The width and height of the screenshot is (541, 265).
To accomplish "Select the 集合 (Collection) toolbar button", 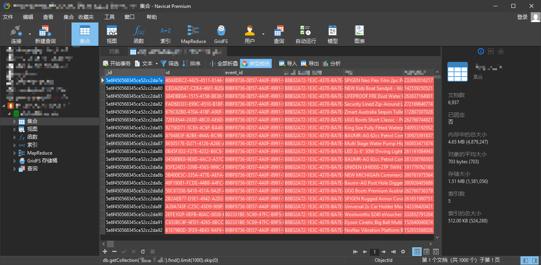I will point(85,34).
